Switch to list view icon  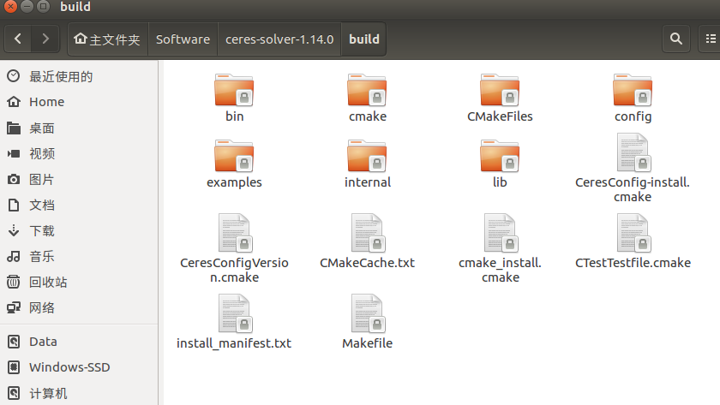click(710, 39)
